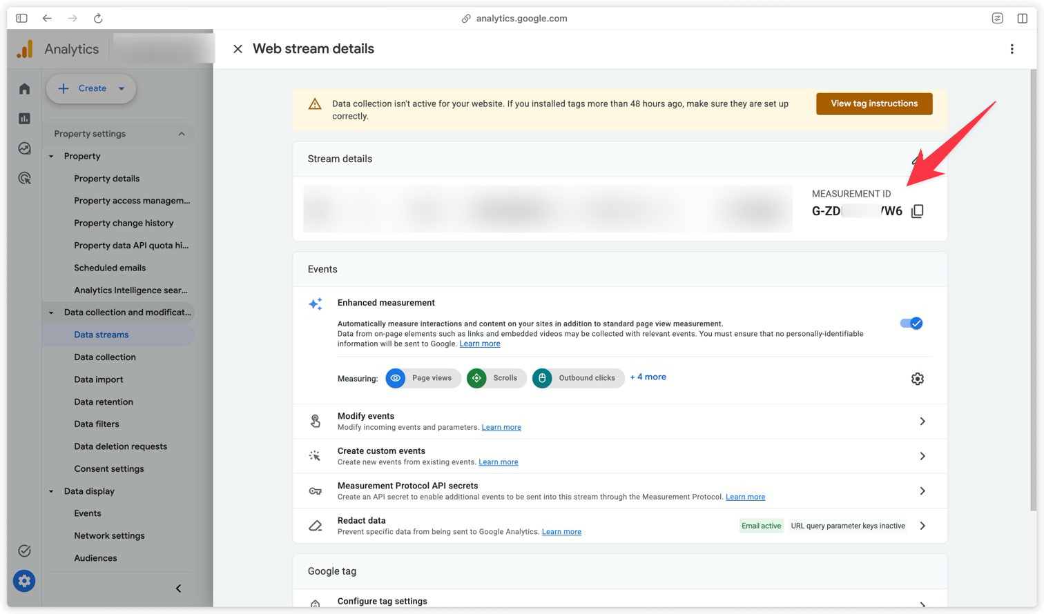Click the page vertical scrollbar
1044x614 pixels.
pyautogui.click(x=1033, y=290)
